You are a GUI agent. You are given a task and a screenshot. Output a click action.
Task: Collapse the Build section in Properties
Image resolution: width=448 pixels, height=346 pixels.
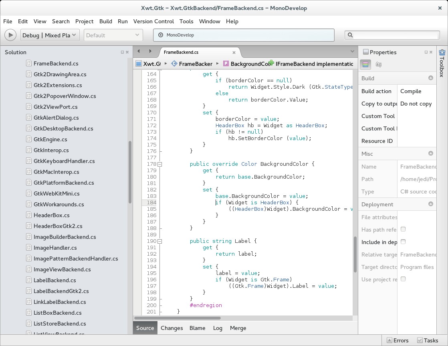point(431,78)
